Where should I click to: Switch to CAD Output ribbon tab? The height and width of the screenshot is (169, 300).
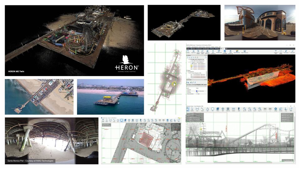pos(206,49)
